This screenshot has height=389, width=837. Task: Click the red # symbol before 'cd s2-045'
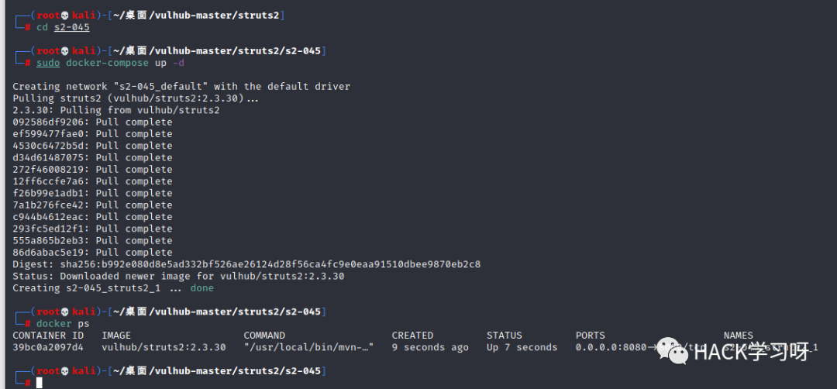point(28,28)
